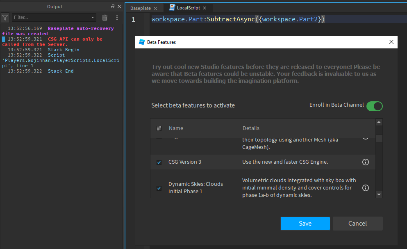Image resolution: width=407 pixels, height=249 pixels.
Task: Undock the Output panel with float icon
Action: pyautogui.click(x=113, y=7)
